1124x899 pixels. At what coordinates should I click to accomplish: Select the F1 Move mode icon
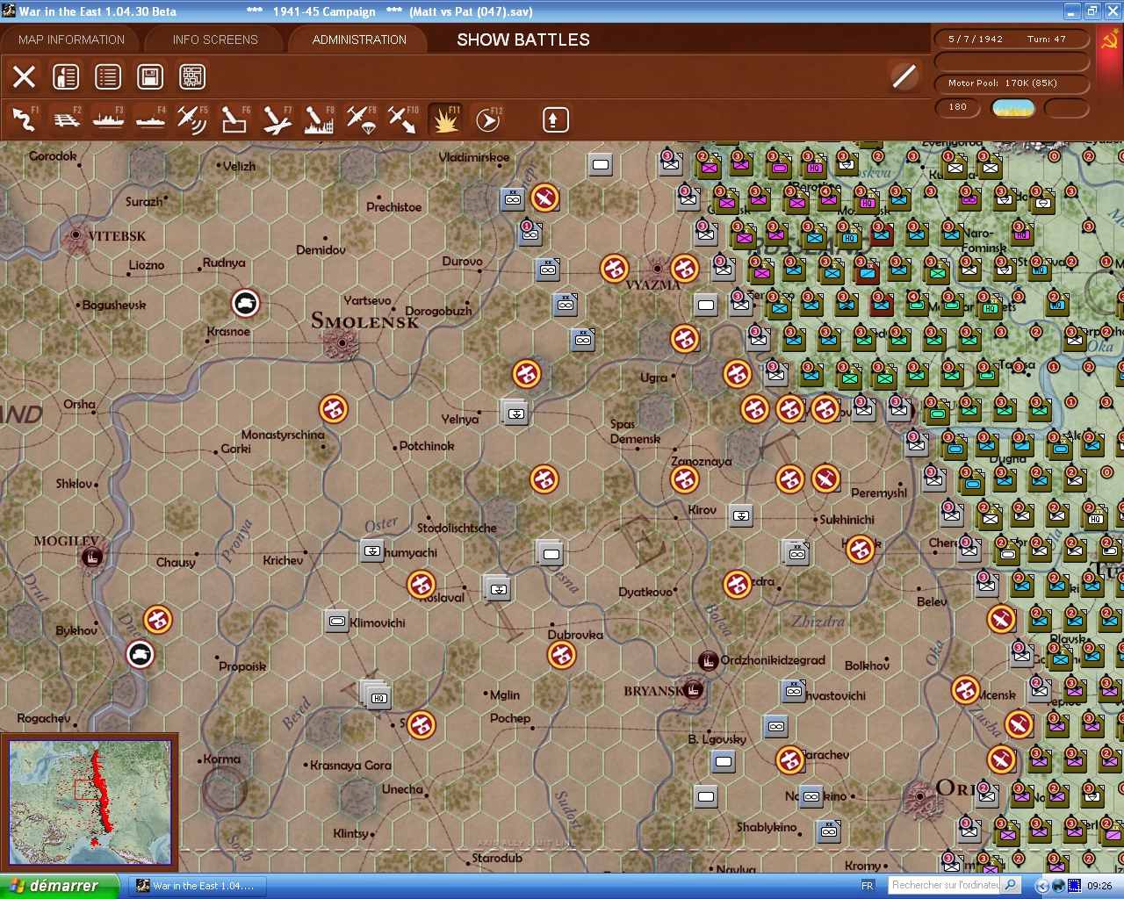click(x=24, y=119)
